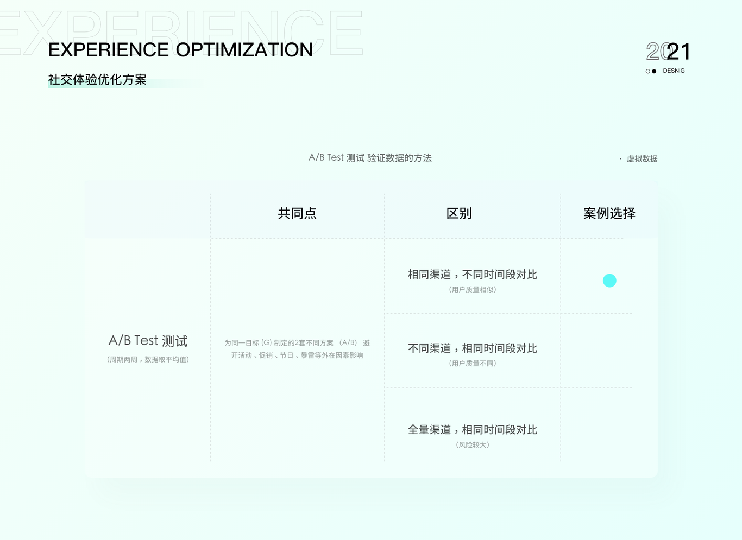Click the DESNIG label

pos(674,71)
